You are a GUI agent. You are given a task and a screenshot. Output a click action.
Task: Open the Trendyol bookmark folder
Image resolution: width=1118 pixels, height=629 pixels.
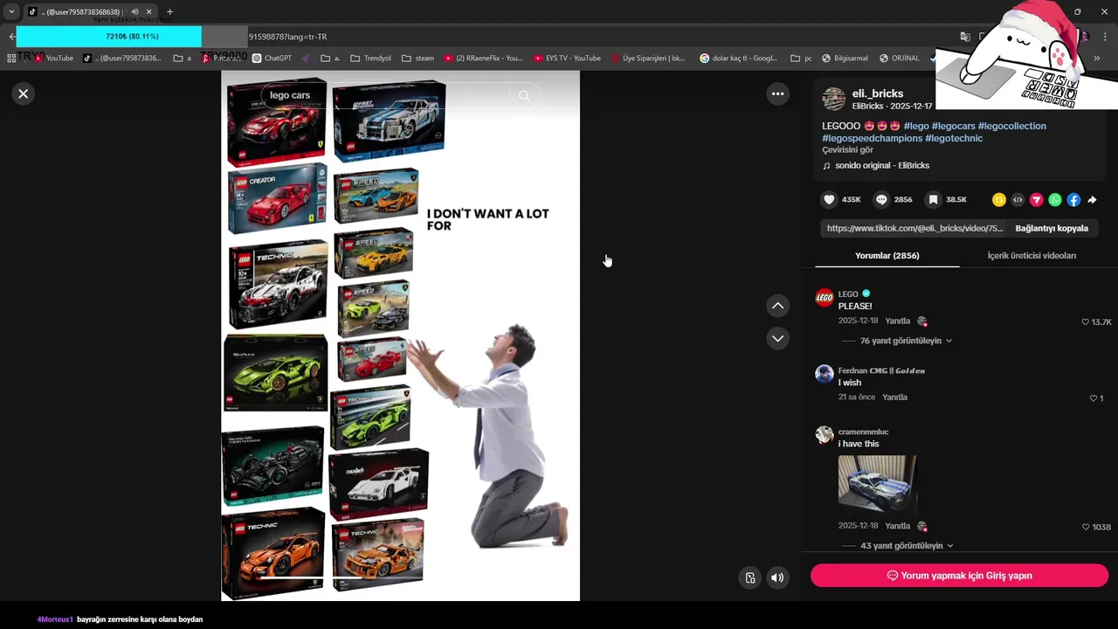[370, 59]
